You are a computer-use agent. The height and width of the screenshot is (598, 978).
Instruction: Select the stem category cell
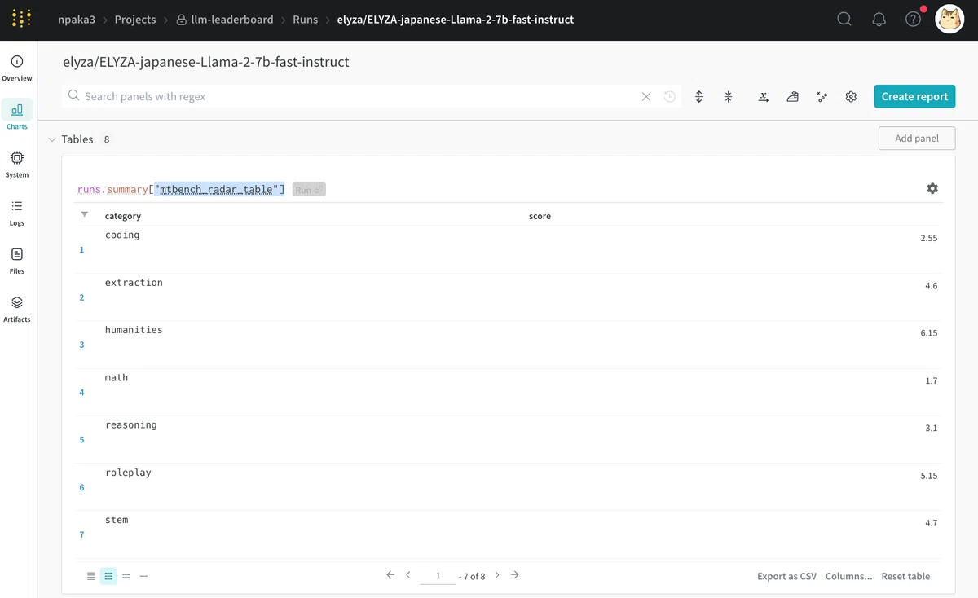(x=117, y=520)
